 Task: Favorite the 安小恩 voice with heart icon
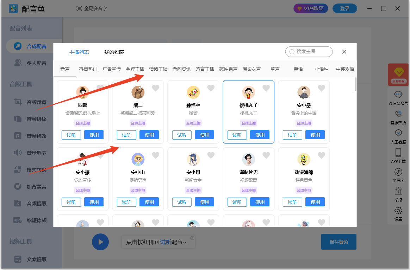pyautogui.click(x=211, y=155)
